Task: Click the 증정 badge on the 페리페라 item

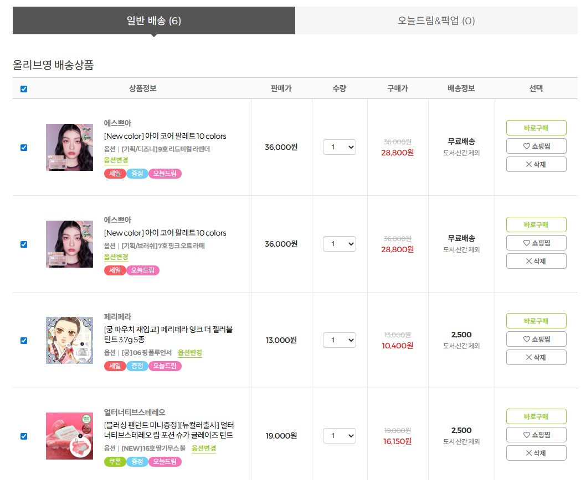Action: click(x=137, y=366)
